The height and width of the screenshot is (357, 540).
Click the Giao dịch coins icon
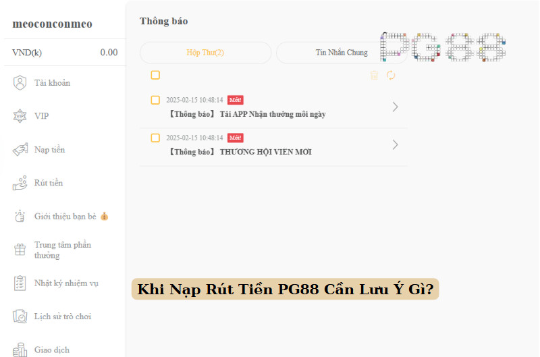coord(20,350)
